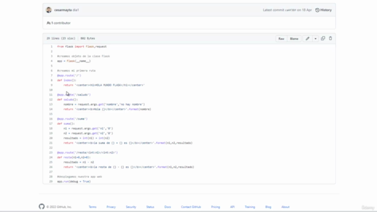Click the 'app.run(debug = True)' line
The image size is (377, 212).
click(x=74, y=181)
